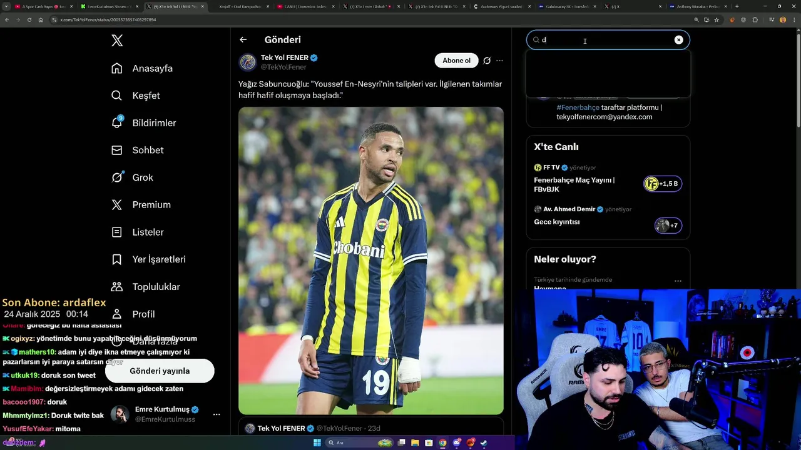Open Fenerbahçe Maç Yayını live broadcast
Image resolution: width=801 pixels, height=450 pixels.
[x=574, y=184]
